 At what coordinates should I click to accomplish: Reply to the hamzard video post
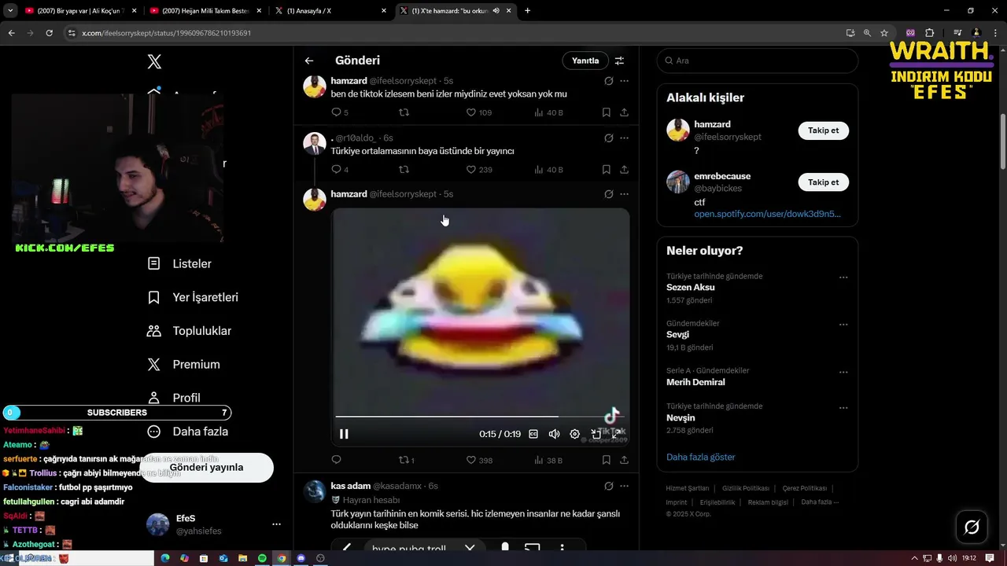tap(336, 460)
